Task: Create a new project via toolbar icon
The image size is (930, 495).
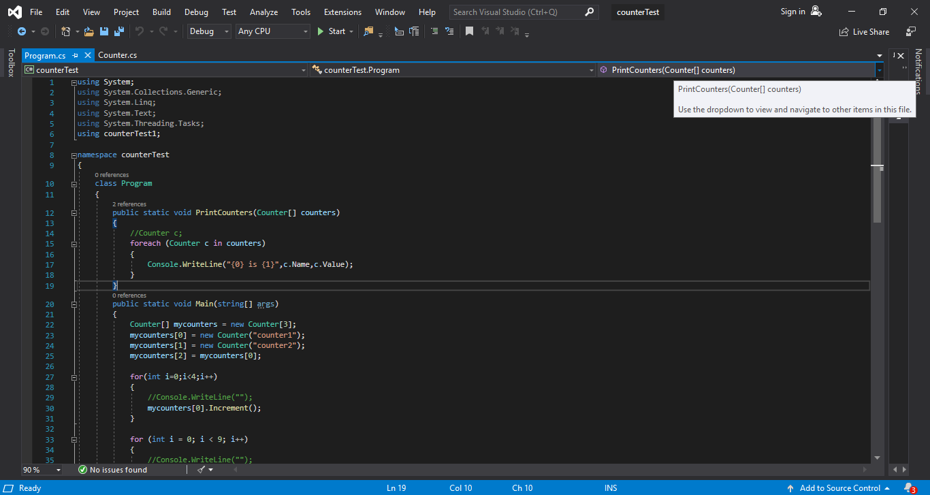Action: coord(66,31)
